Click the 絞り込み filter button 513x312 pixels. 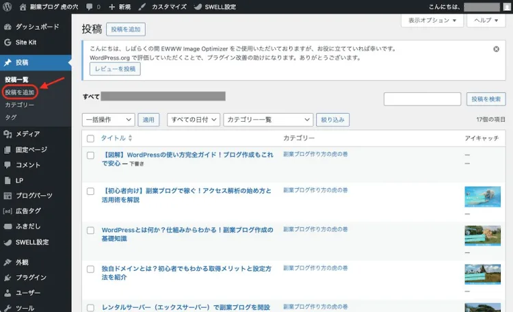pos(332,120)
